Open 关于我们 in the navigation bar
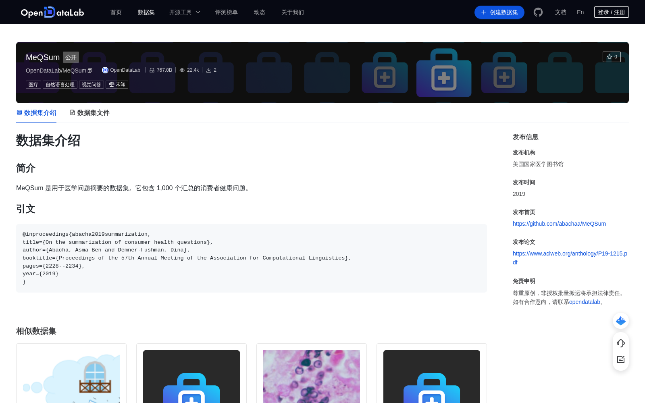The image size is (645, 403). (293, 12)
